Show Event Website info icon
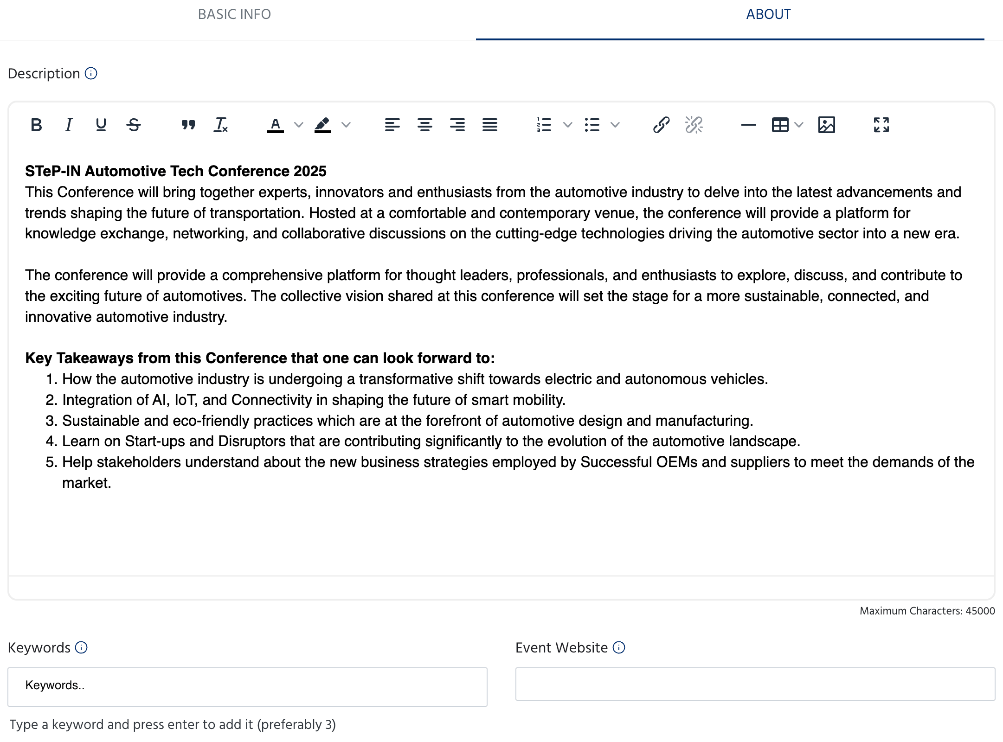 pos(619,647)
